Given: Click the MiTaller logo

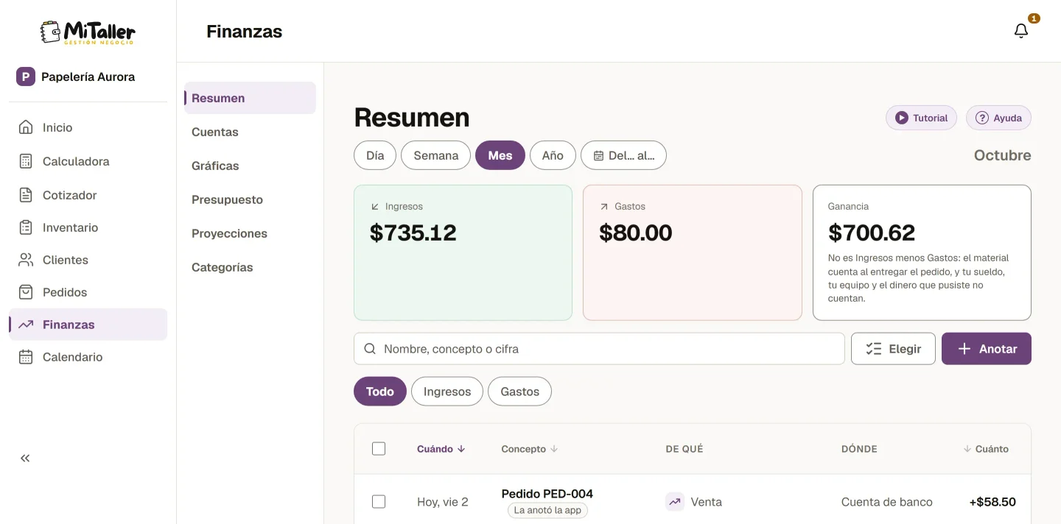Looking at the screenshot, I should click(88, 32).
